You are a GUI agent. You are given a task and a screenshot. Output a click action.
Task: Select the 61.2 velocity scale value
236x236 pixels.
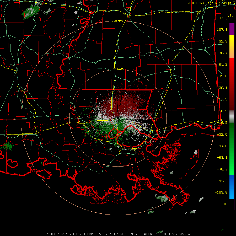tap(223, 65)
